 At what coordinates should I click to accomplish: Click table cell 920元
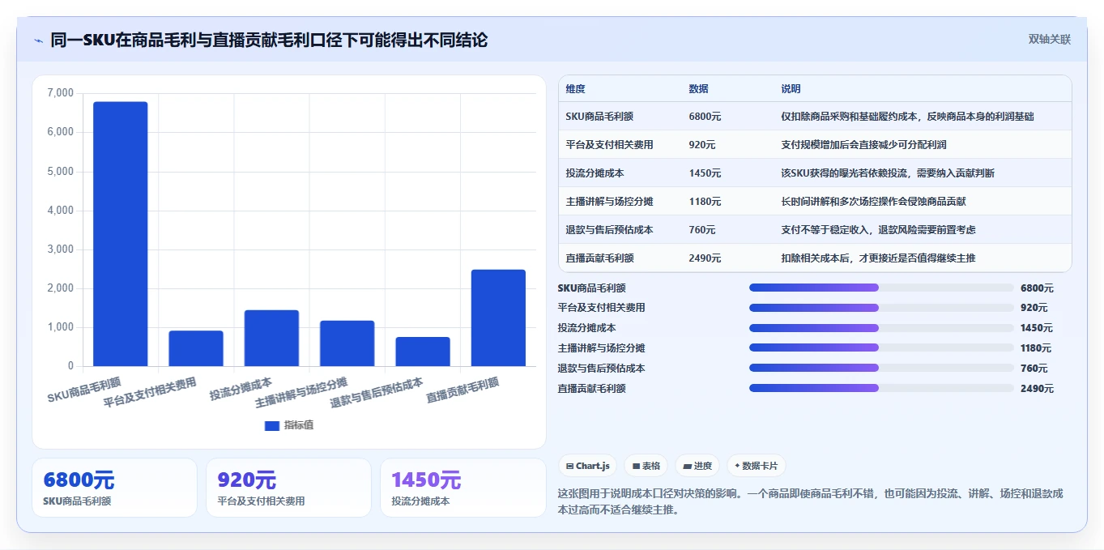point(702,145)
